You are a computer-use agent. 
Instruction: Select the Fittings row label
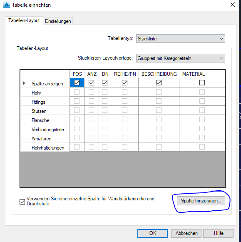pyautogui.click(x=38, y=102)
